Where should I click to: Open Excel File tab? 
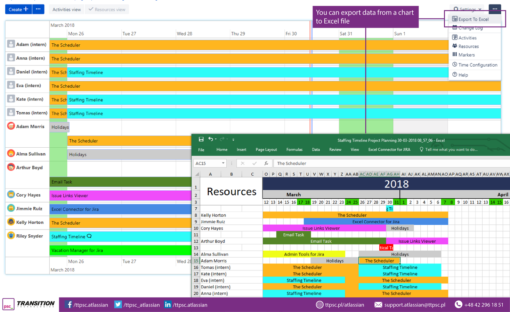[x=201, y=150]
